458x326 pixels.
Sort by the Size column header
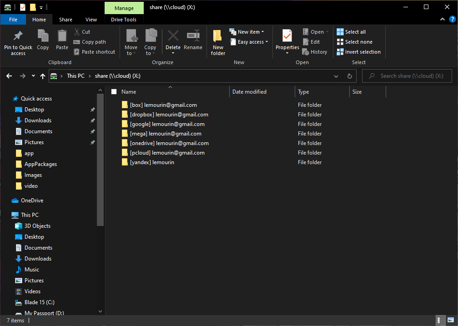(368, 92)
